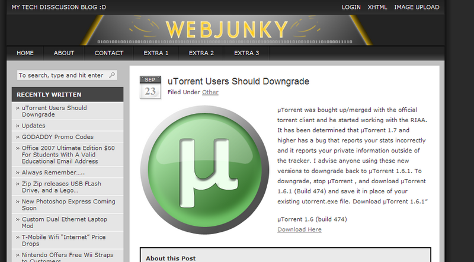474x262 pixels.
Task: Click the WEBJUNKY banner logo
Action: 226,30
